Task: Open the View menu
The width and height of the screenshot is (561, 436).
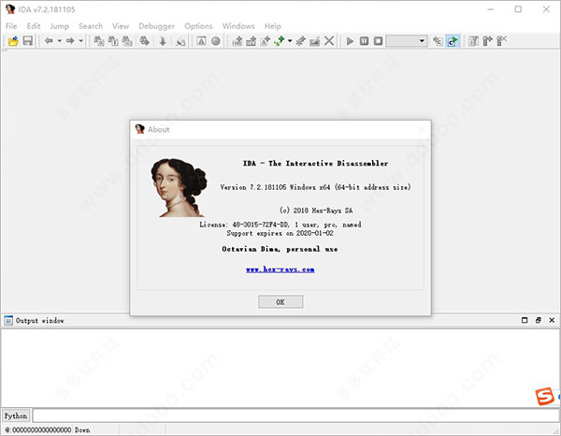Action: coord(121,26)
